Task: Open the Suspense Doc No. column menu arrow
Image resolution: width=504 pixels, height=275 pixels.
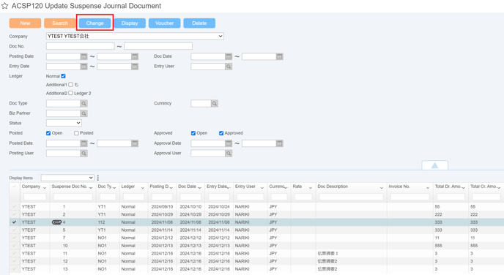Action: click(x=91, y=187)
